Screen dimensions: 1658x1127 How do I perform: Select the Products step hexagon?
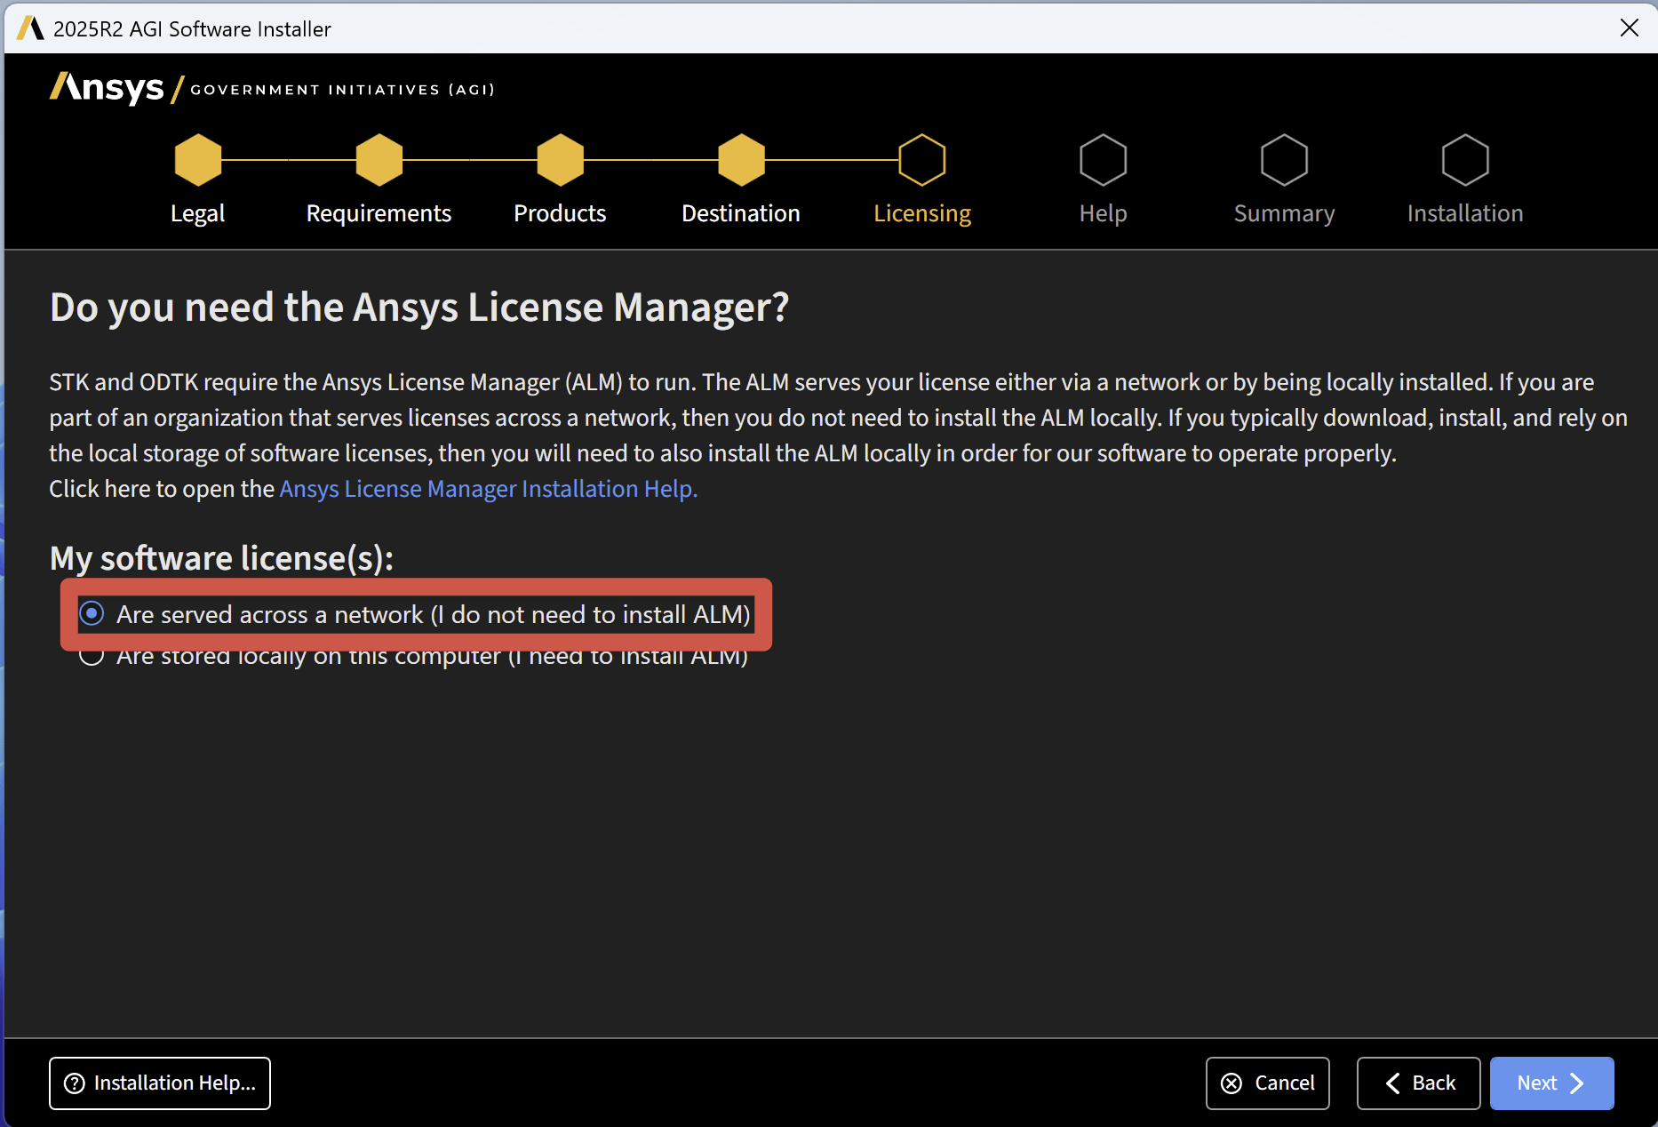(x=560, y=160)
